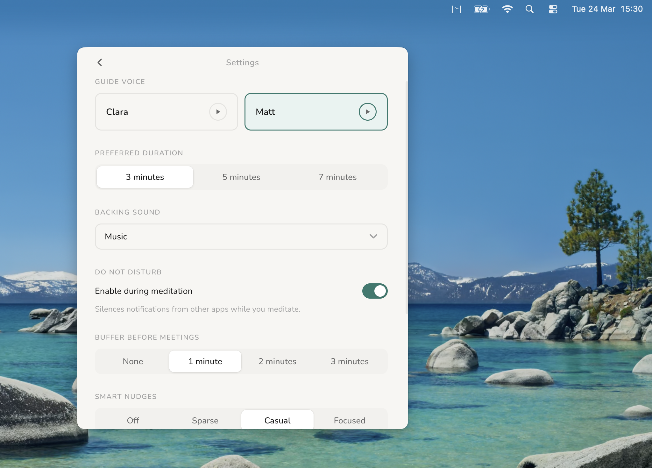
Task: Play Clara voice preview
Action: pyautogui.click(x=218, y=112)
